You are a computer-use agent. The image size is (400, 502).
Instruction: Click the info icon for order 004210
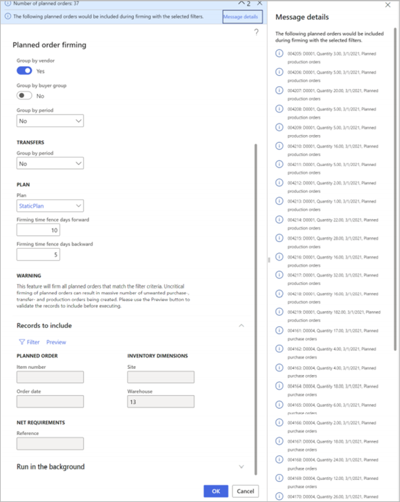pos(279,145)
